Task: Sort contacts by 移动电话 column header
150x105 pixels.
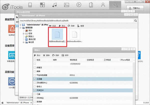Action: pos(73,60)
